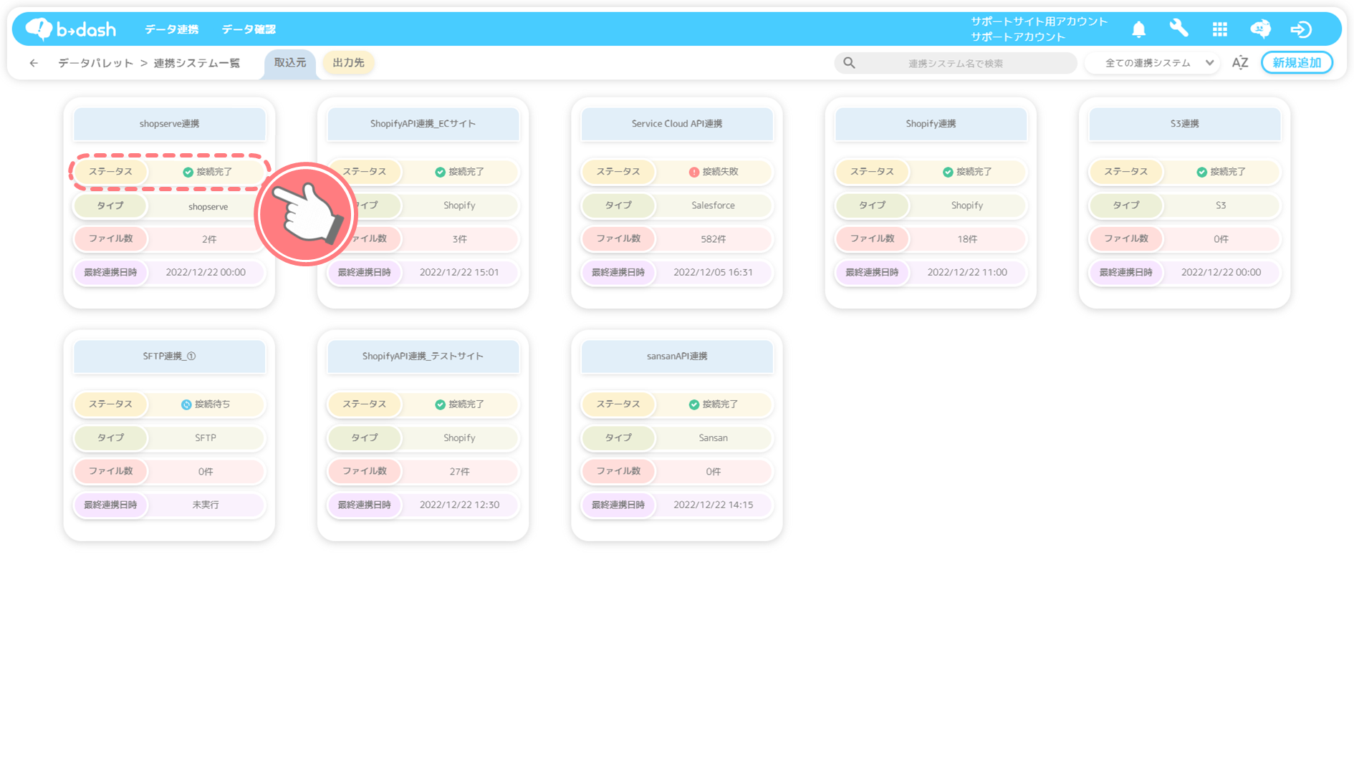Click the green check icon in shopserve連携 status
The width and height of the screenshot is (1354, 761).
click(188, 172)
